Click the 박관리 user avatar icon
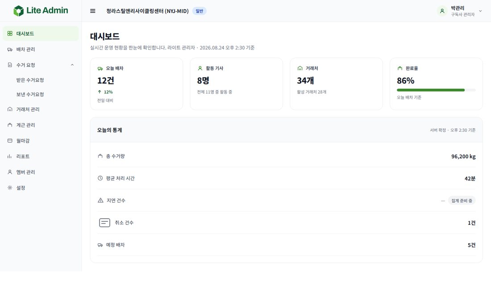This screenshot has height=307, width=491. coord(442,11)
